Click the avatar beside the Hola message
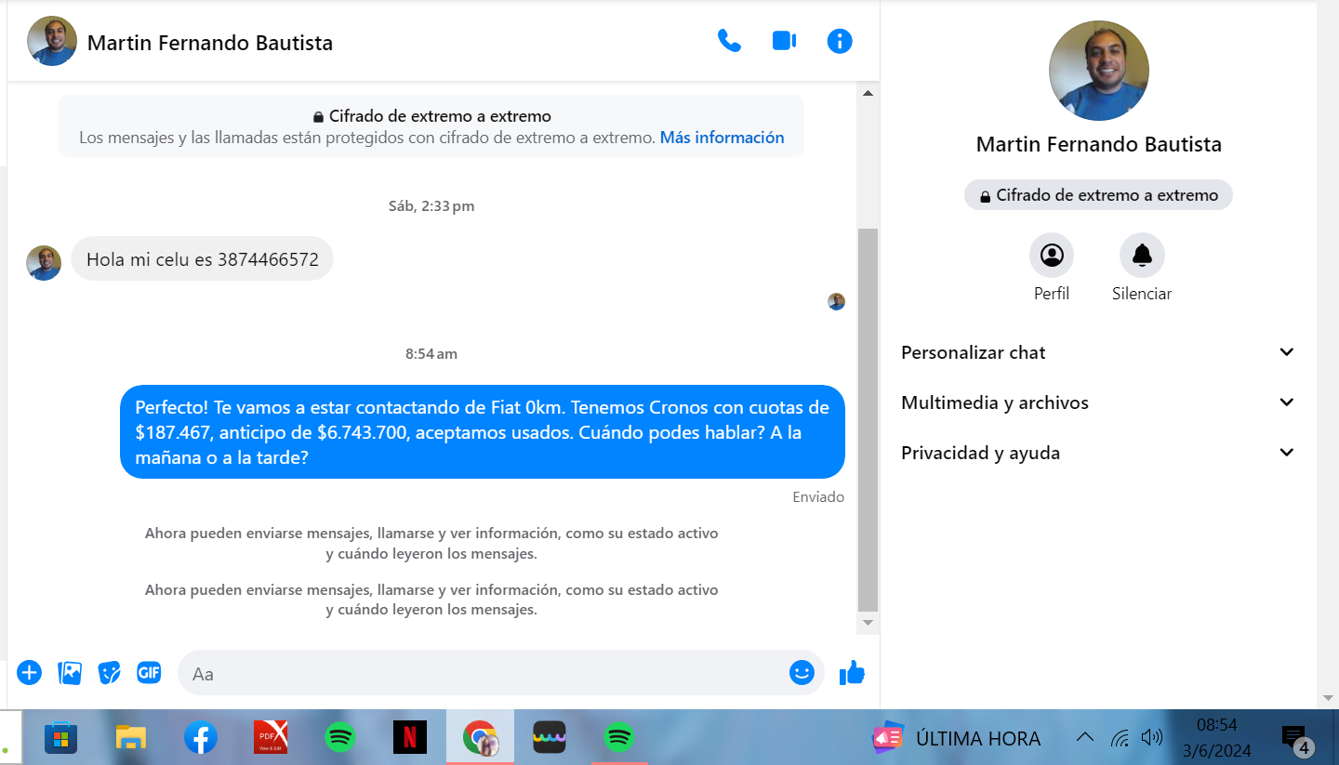This screenshot has width=1339, height=765. click(x=44, y=263)
